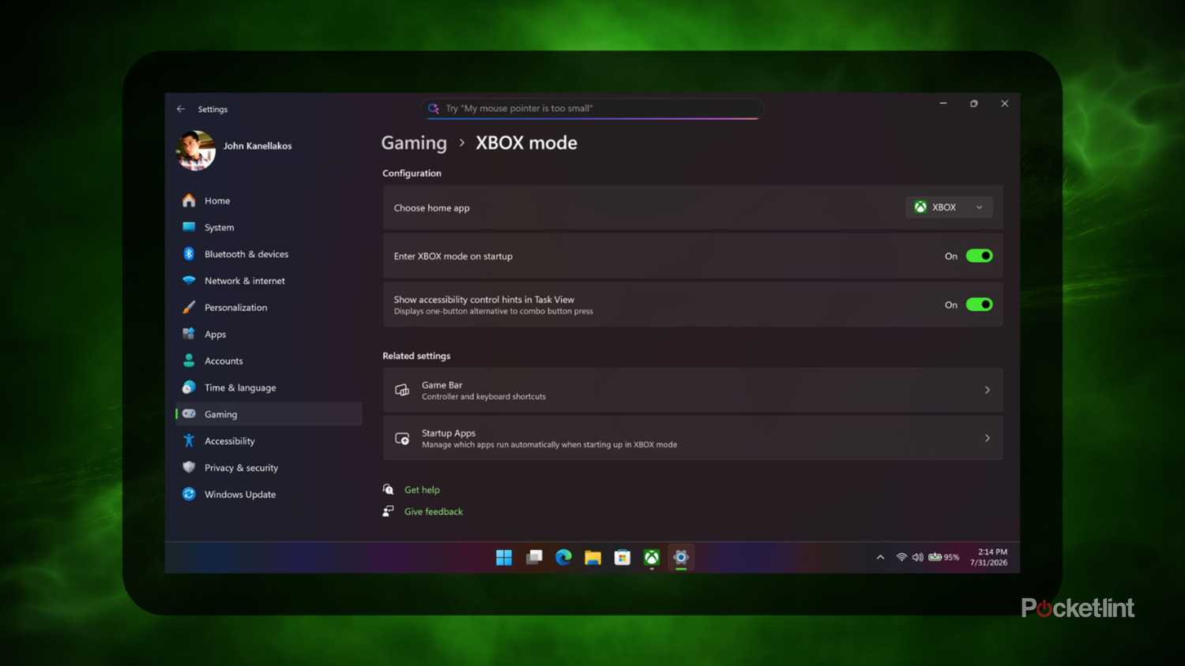The height and width of the screenshot is (666, 1185).
Task: Click the Game Bar icon
Action: click(x=402, y=390)
